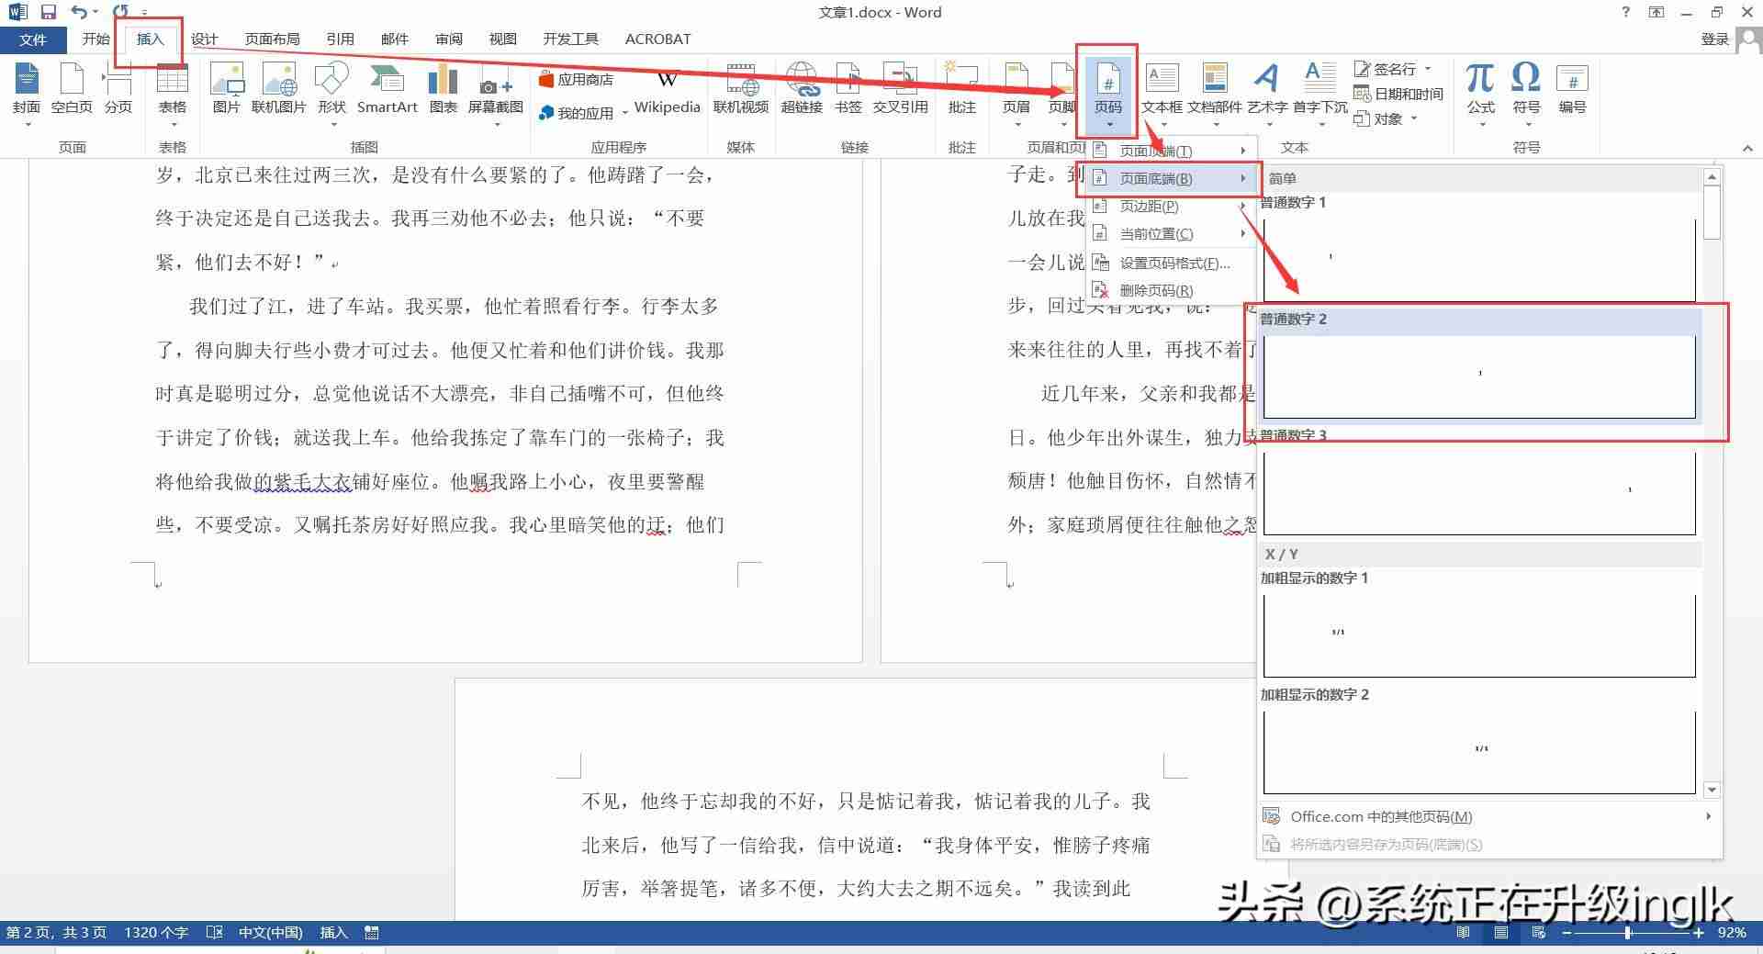Click the zoom slider handle

tap(1628, 932)
